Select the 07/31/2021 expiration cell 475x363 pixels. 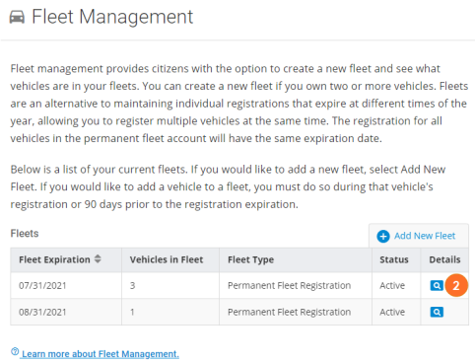click(66, 285)
